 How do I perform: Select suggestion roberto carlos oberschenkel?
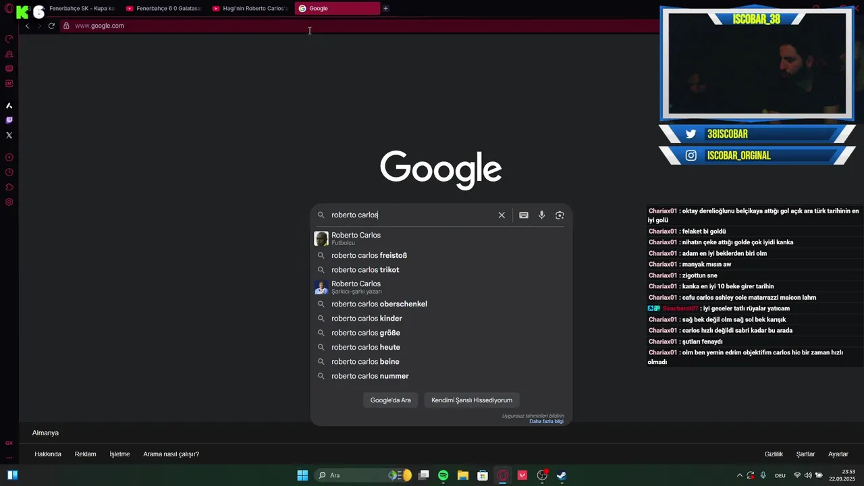click(x=441, y=304)
